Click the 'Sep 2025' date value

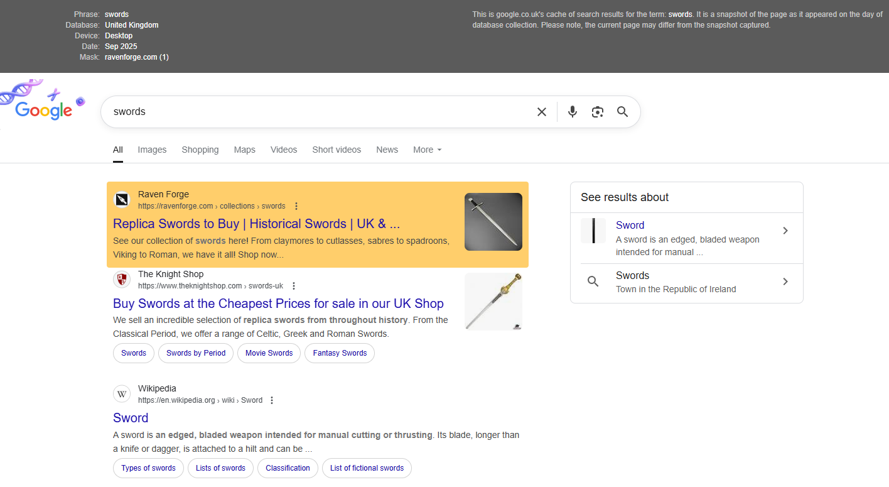click(121, 47)
